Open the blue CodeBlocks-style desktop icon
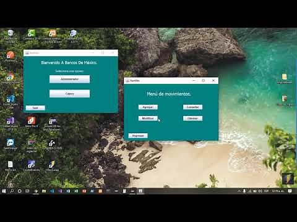297x222 pixels. click(x=32, y=165)
